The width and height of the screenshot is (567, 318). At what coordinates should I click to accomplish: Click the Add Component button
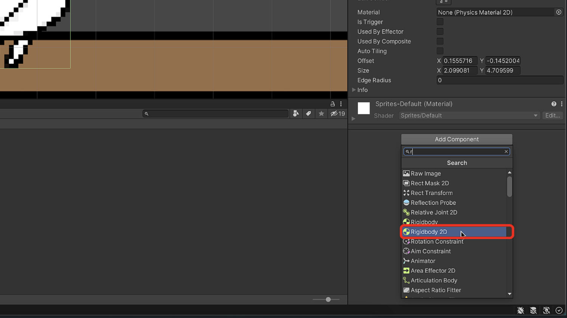(x=457, y=139)
